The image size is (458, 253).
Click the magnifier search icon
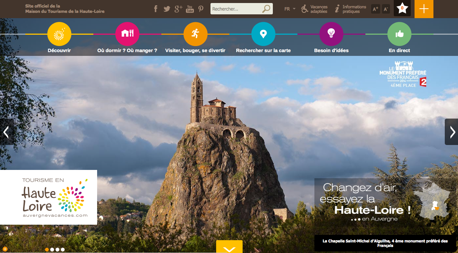tap(266, 9)
